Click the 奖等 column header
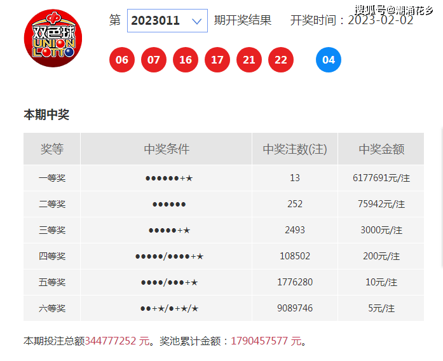The height and width of the screenshot is (361, 443). (52, 149)
